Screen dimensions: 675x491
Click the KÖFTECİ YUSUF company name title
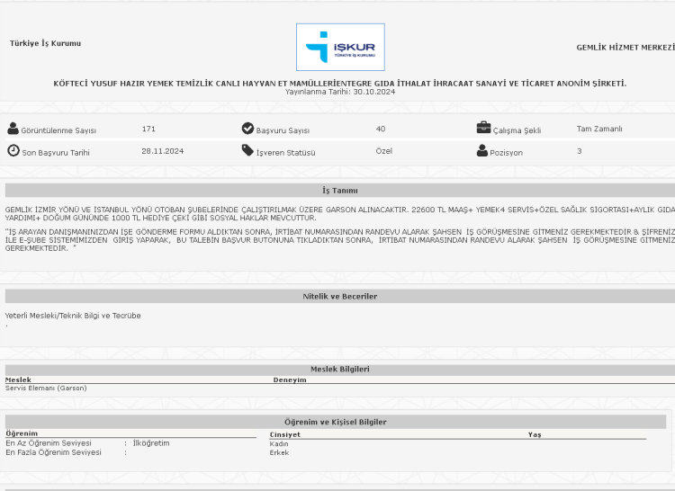339,83
